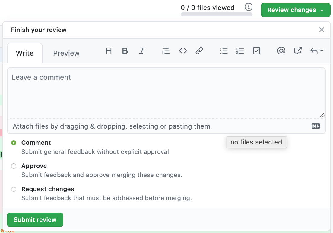Open the saved replies dropdown

(317, 51)
